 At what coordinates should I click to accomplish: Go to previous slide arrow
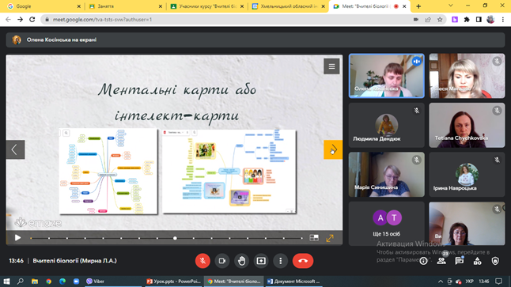[15, 150]
